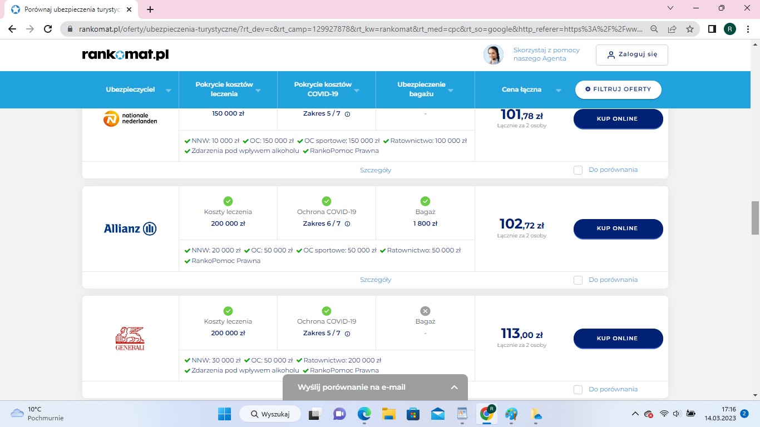760x427 pixels.
Task: Open the notification center badge showing 2
Action: pyautogui.click(x=744, y=414)
